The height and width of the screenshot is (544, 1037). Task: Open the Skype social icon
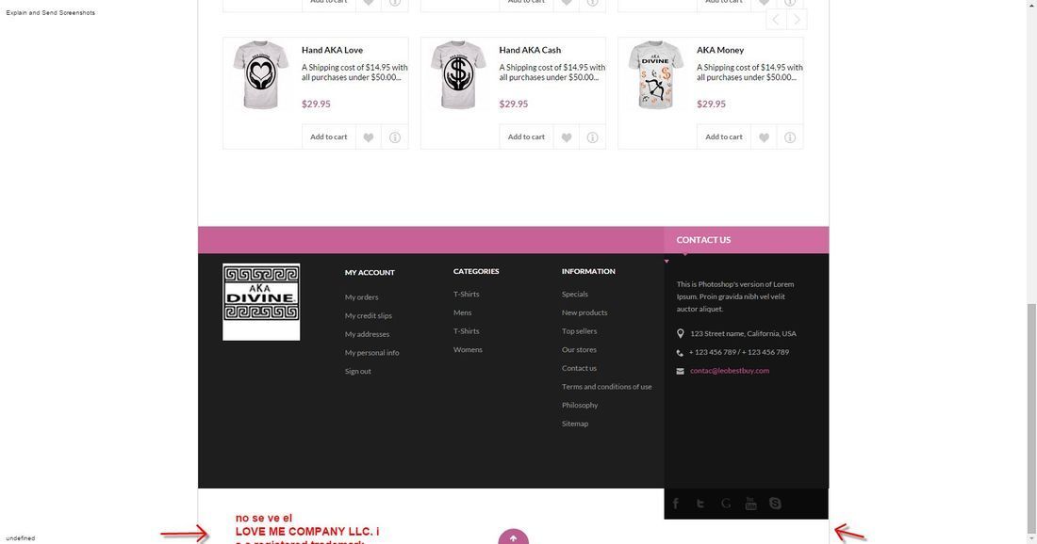775,504
